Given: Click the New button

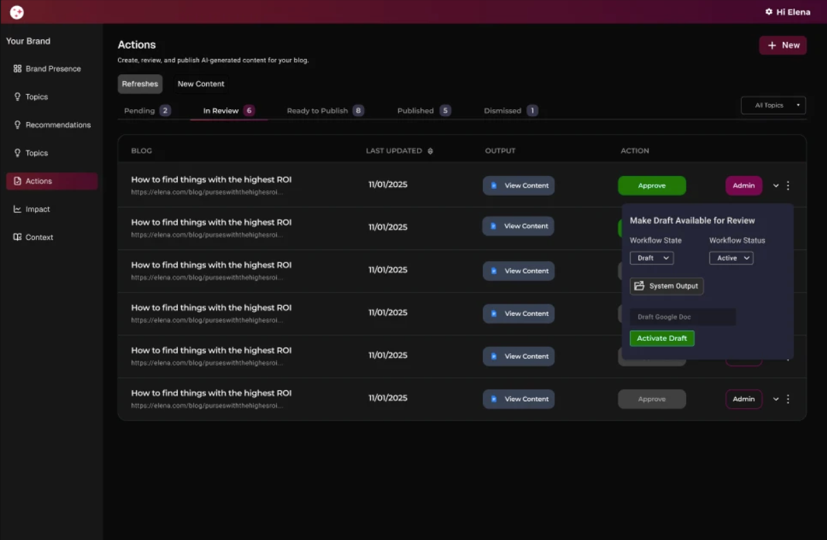Looking at the screenshot, I should [782, 45].
